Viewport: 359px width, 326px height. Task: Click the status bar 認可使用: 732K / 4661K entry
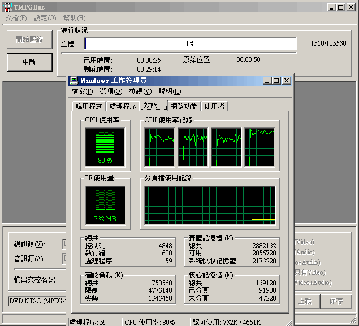pyautogui.click(x=241, y=322)
